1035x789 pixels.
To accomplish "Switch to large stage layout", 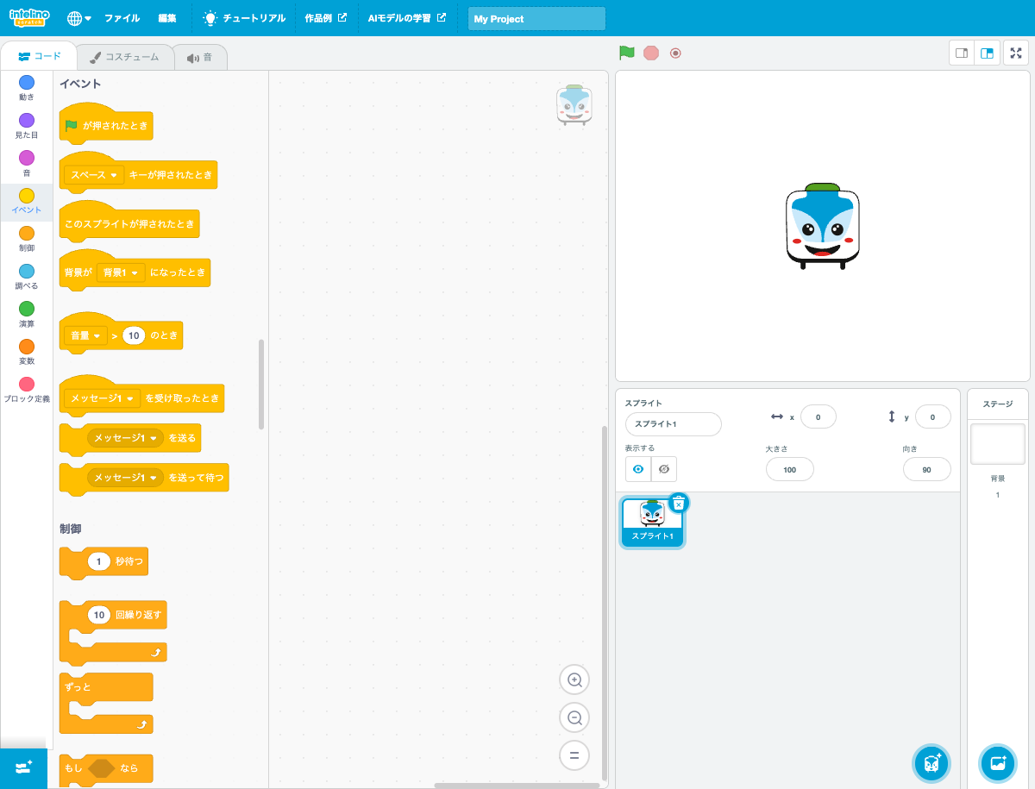I will coord(987,53).
